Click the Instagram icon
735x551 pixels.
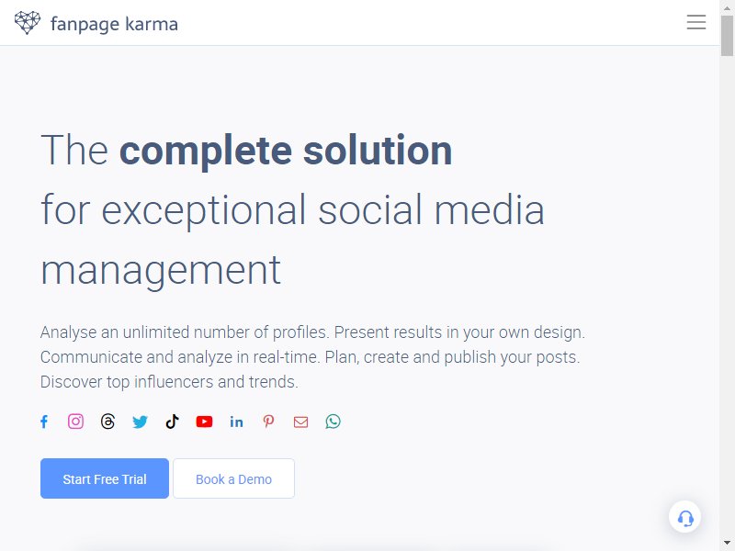point(76,422)
